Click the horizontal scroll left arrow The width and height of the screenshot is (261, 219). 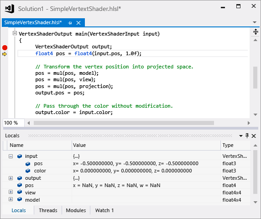[29, 123]
